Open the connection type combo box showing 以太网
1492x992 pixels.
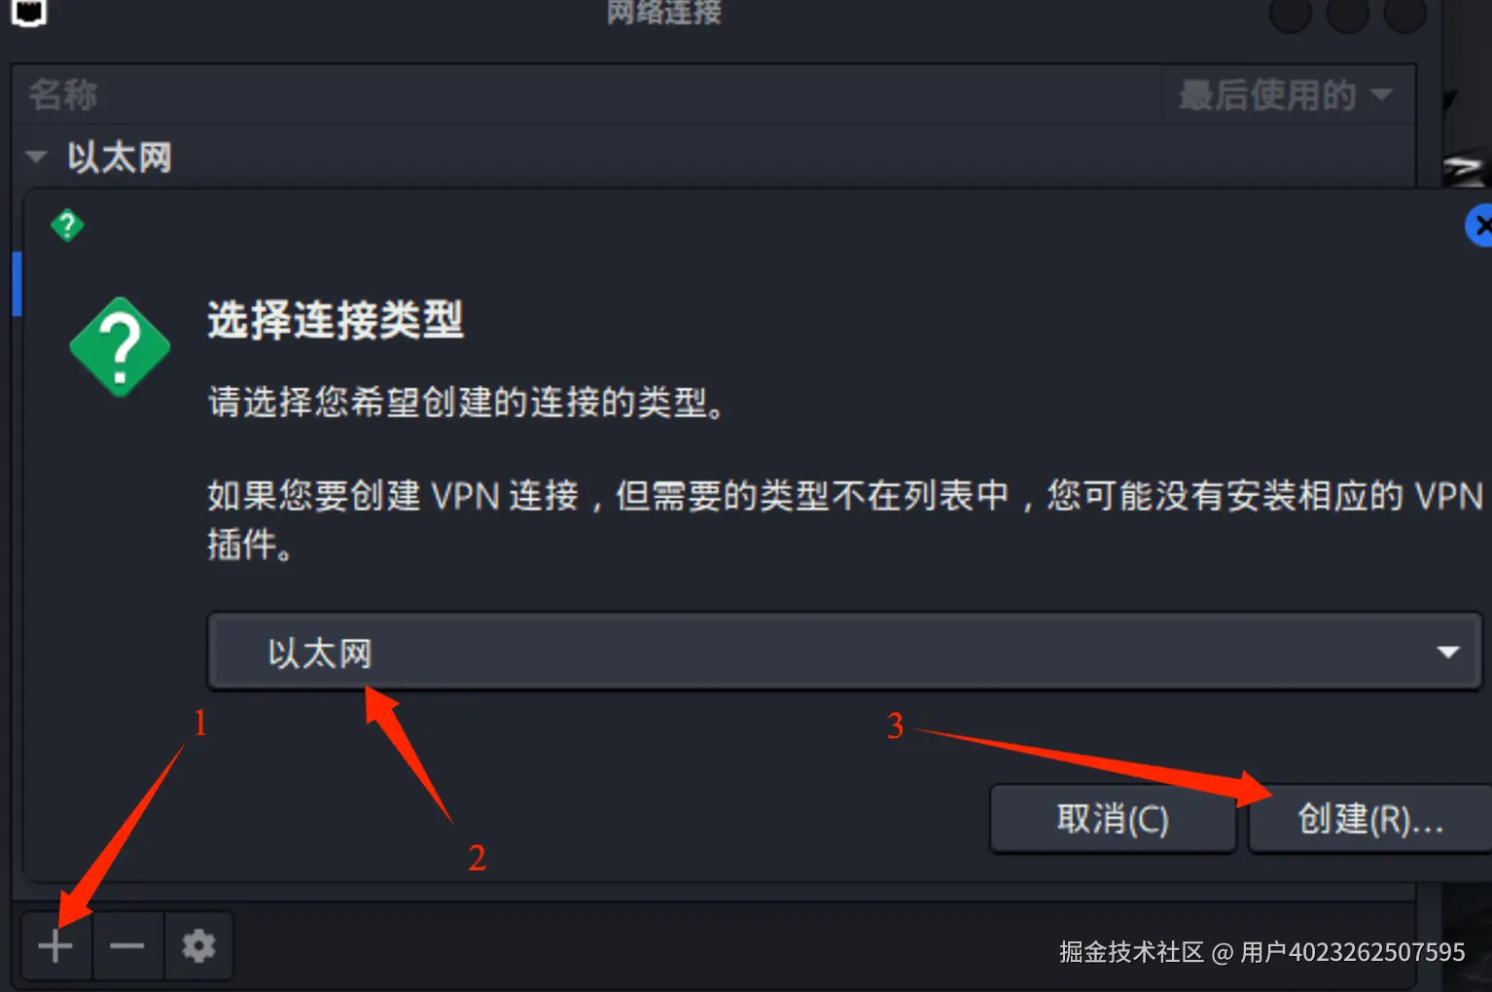(x=844, y=652)
